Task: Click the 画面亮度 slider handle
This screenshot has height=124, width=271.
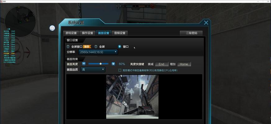Action: pyautogui.click(x=101, y=64)
